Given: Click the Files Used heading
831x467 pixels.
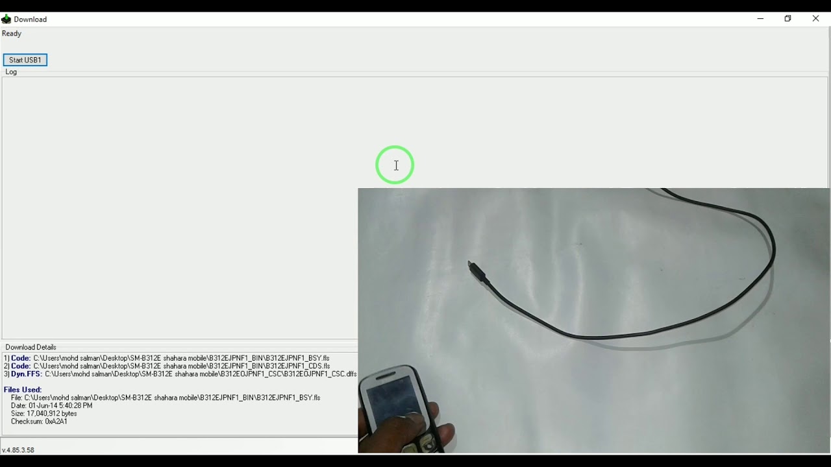Looking at the screenshot, I should coord(23,390).
